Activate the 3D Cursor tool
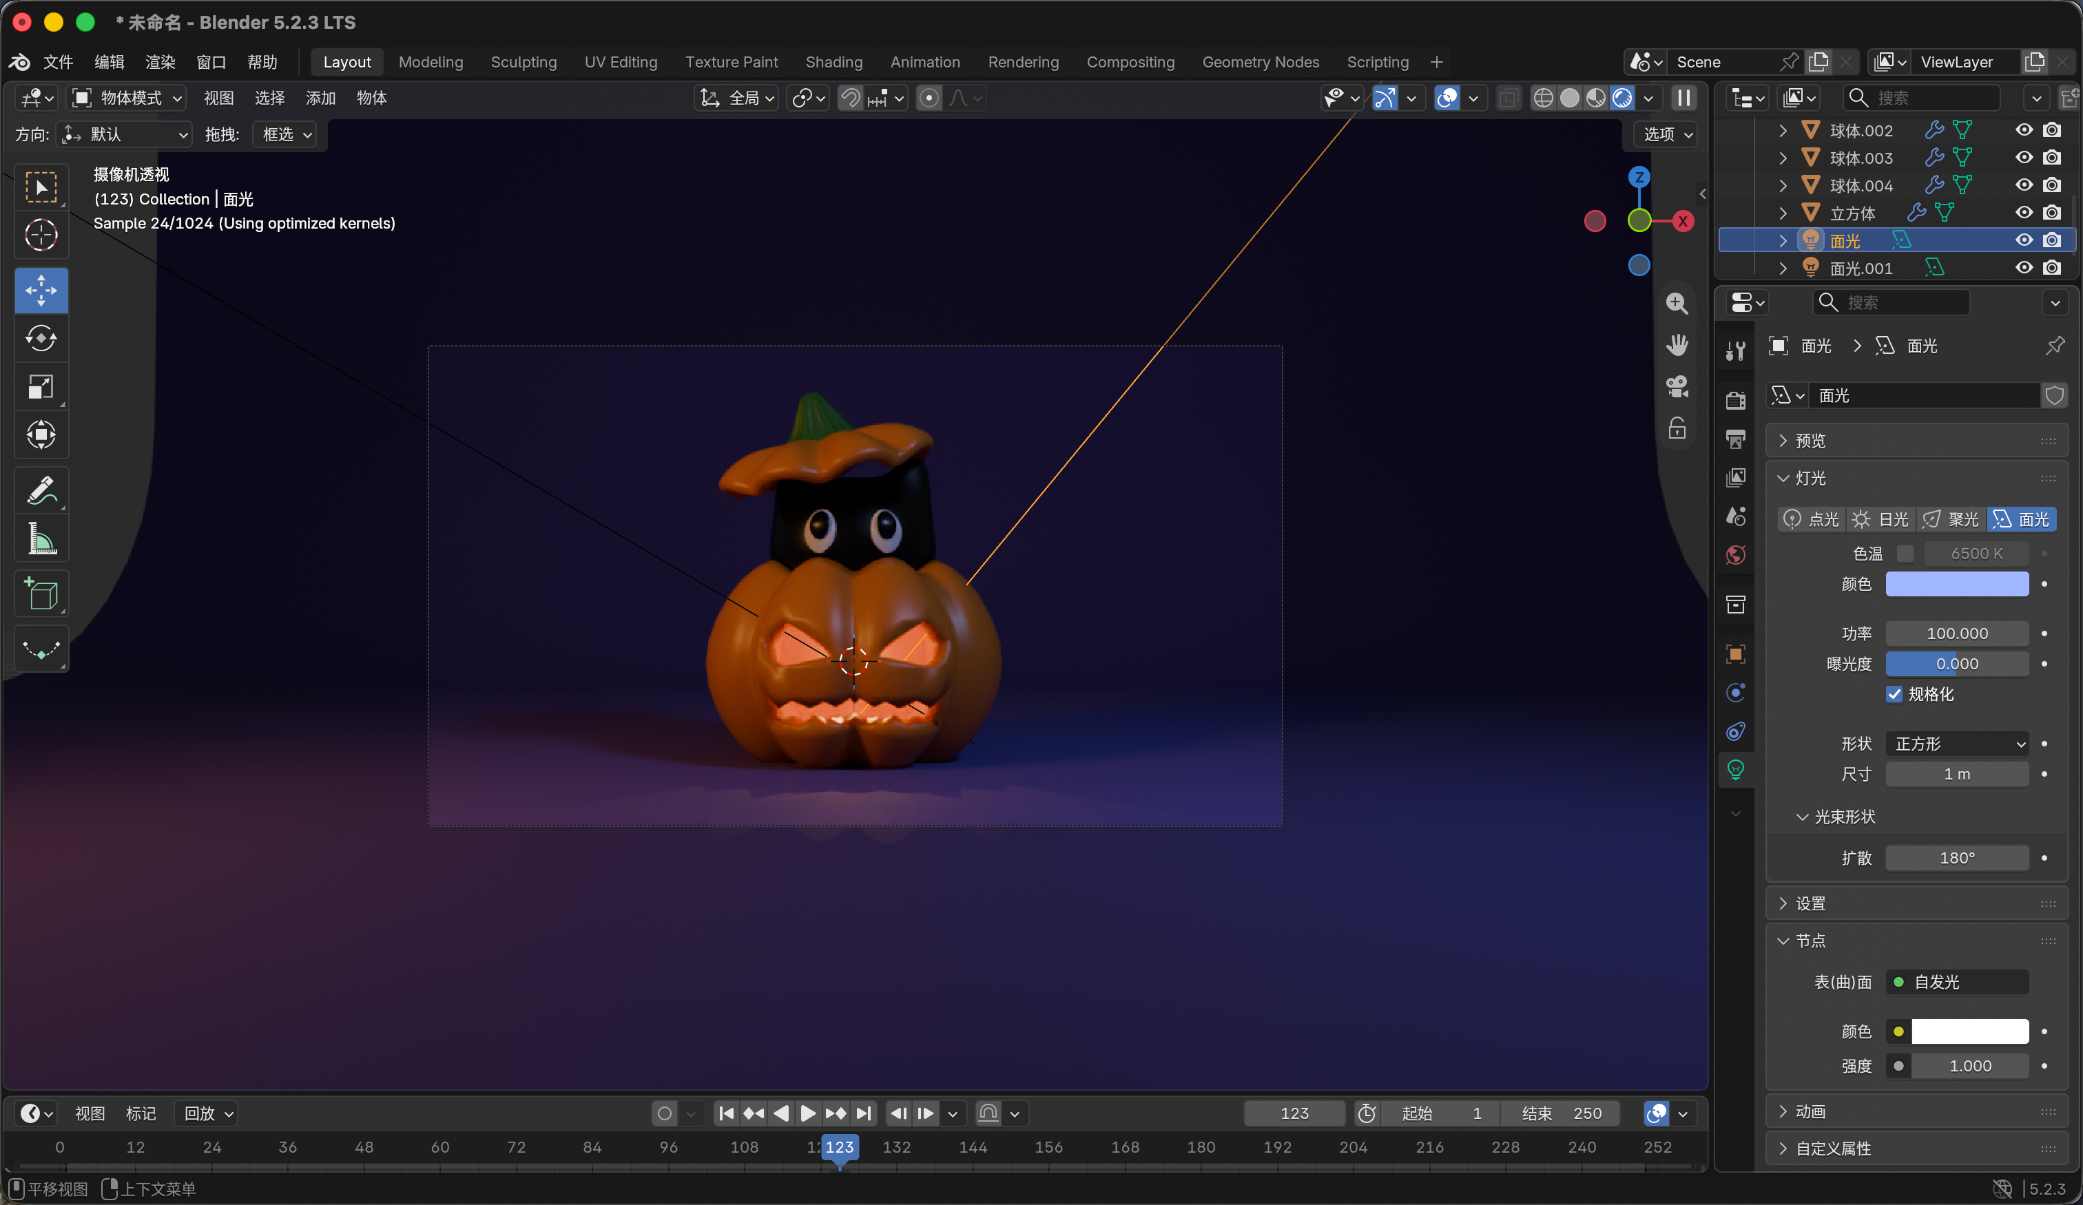Screen dimensions: 2083x1205 [x=41, y=235]
